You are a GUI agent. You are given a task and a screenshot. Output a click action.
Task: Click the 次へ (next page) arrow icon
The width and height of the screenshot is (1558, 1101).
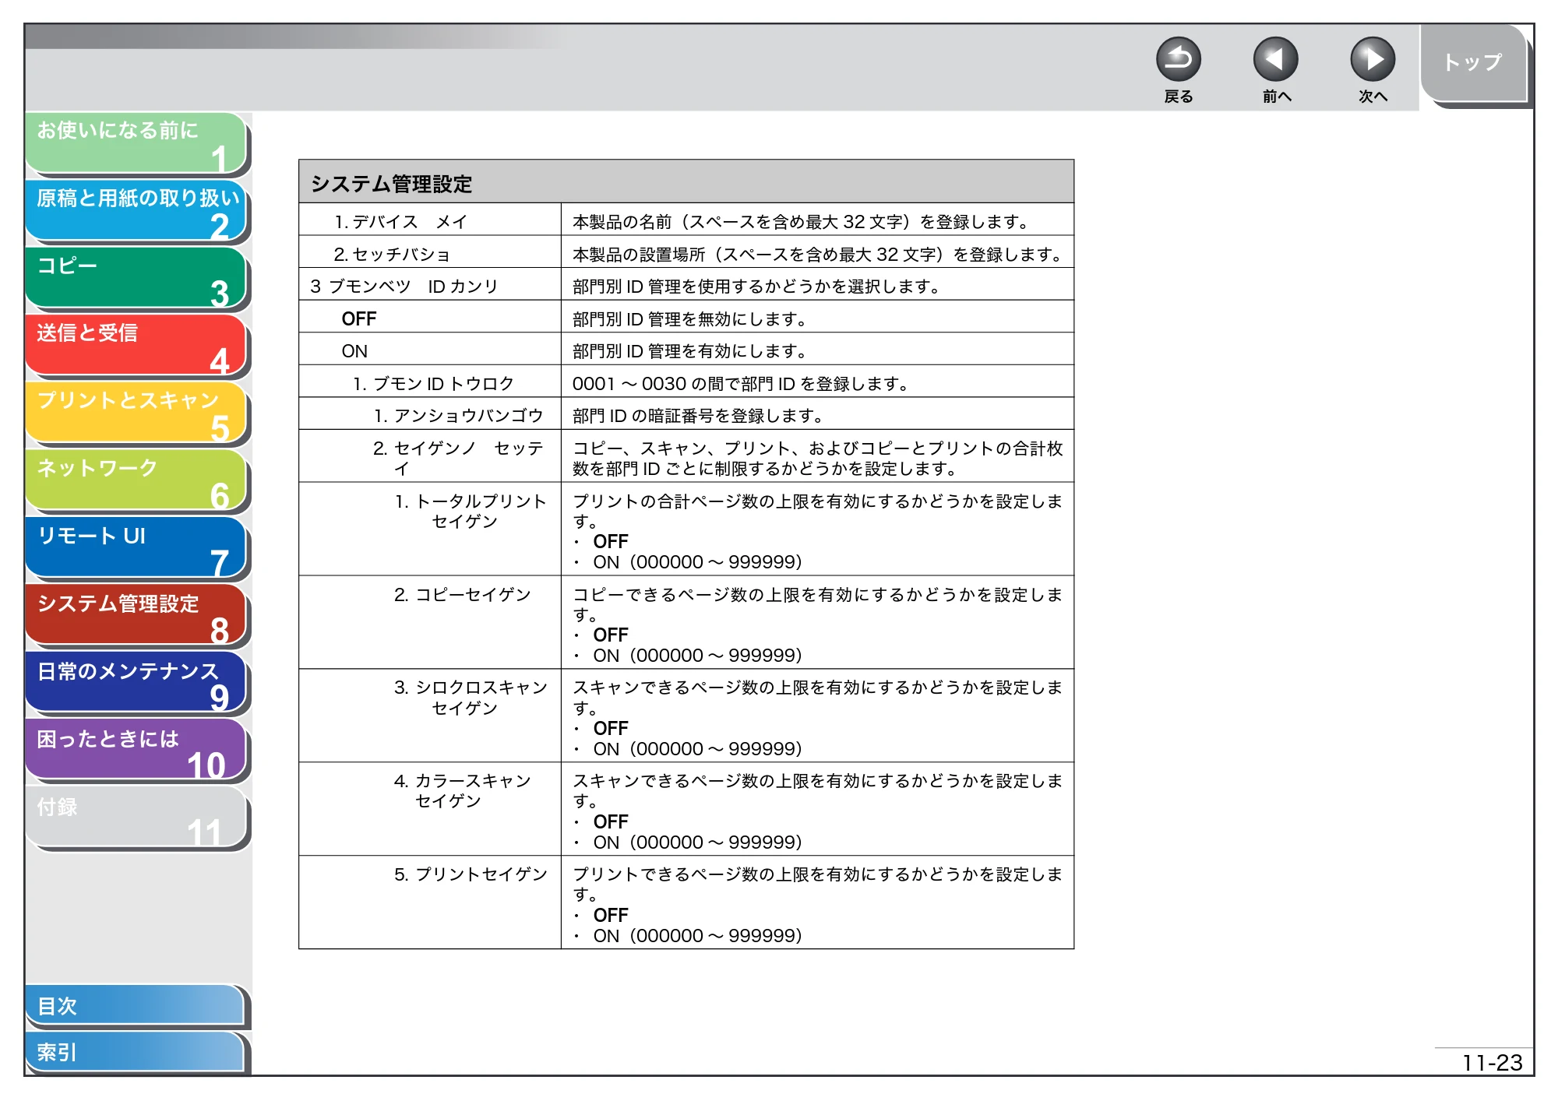1372,59
